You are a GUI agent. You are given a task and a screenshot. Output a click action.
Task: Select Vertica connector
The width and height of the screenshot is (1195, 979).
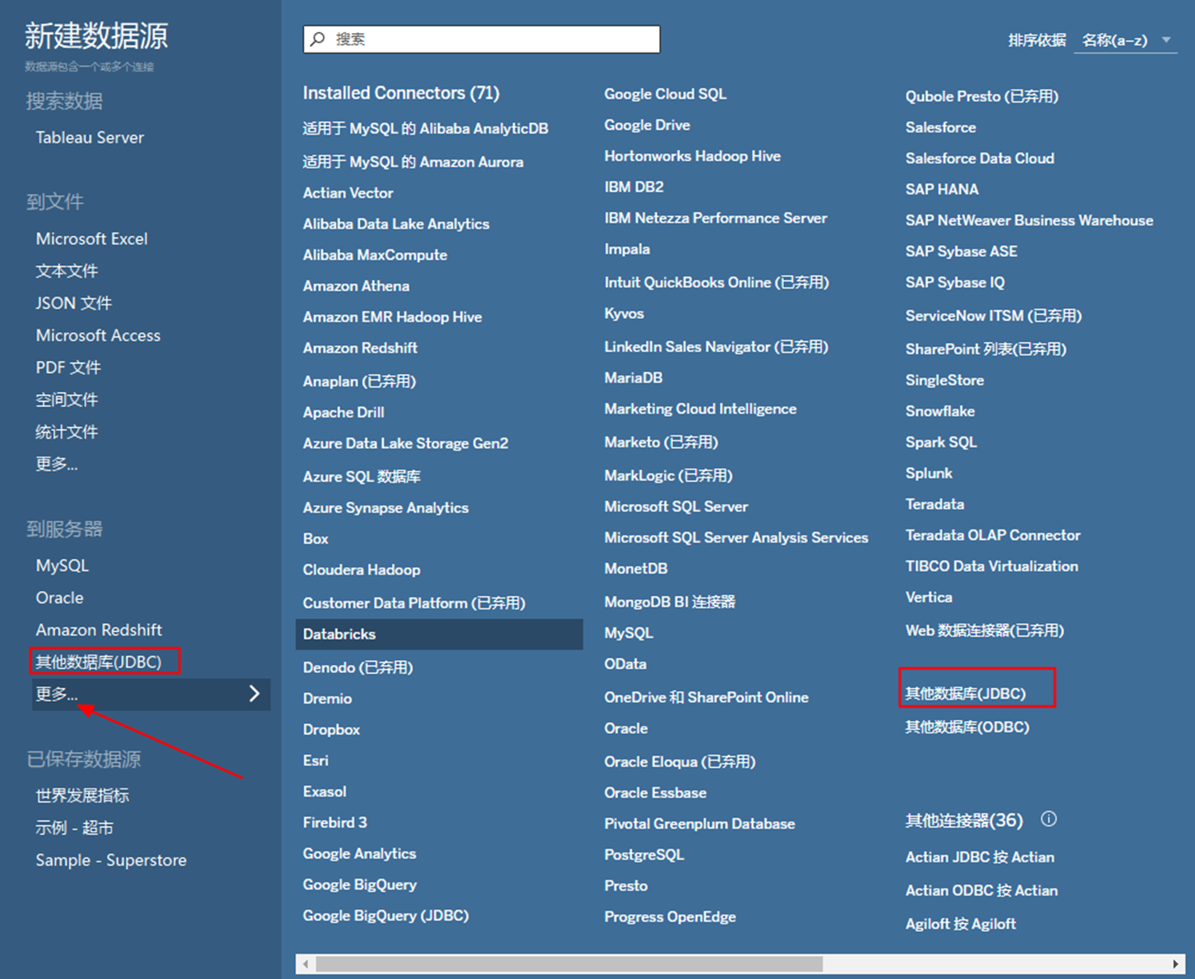pyautogui.click(x=929, y=598)
